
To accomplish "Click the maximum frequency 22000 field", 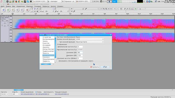I will pos(80,50).
